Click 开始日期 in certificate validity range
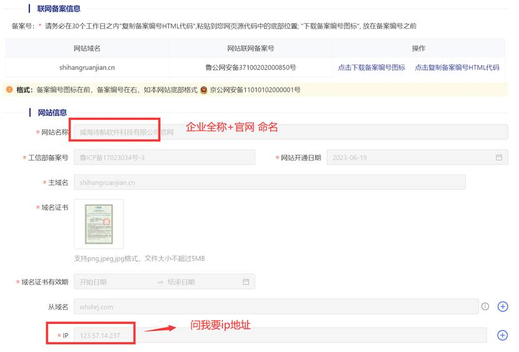Image resolution: width=519 pixels, height=352 pixels. pyautogui.click(x=93, y=282)
